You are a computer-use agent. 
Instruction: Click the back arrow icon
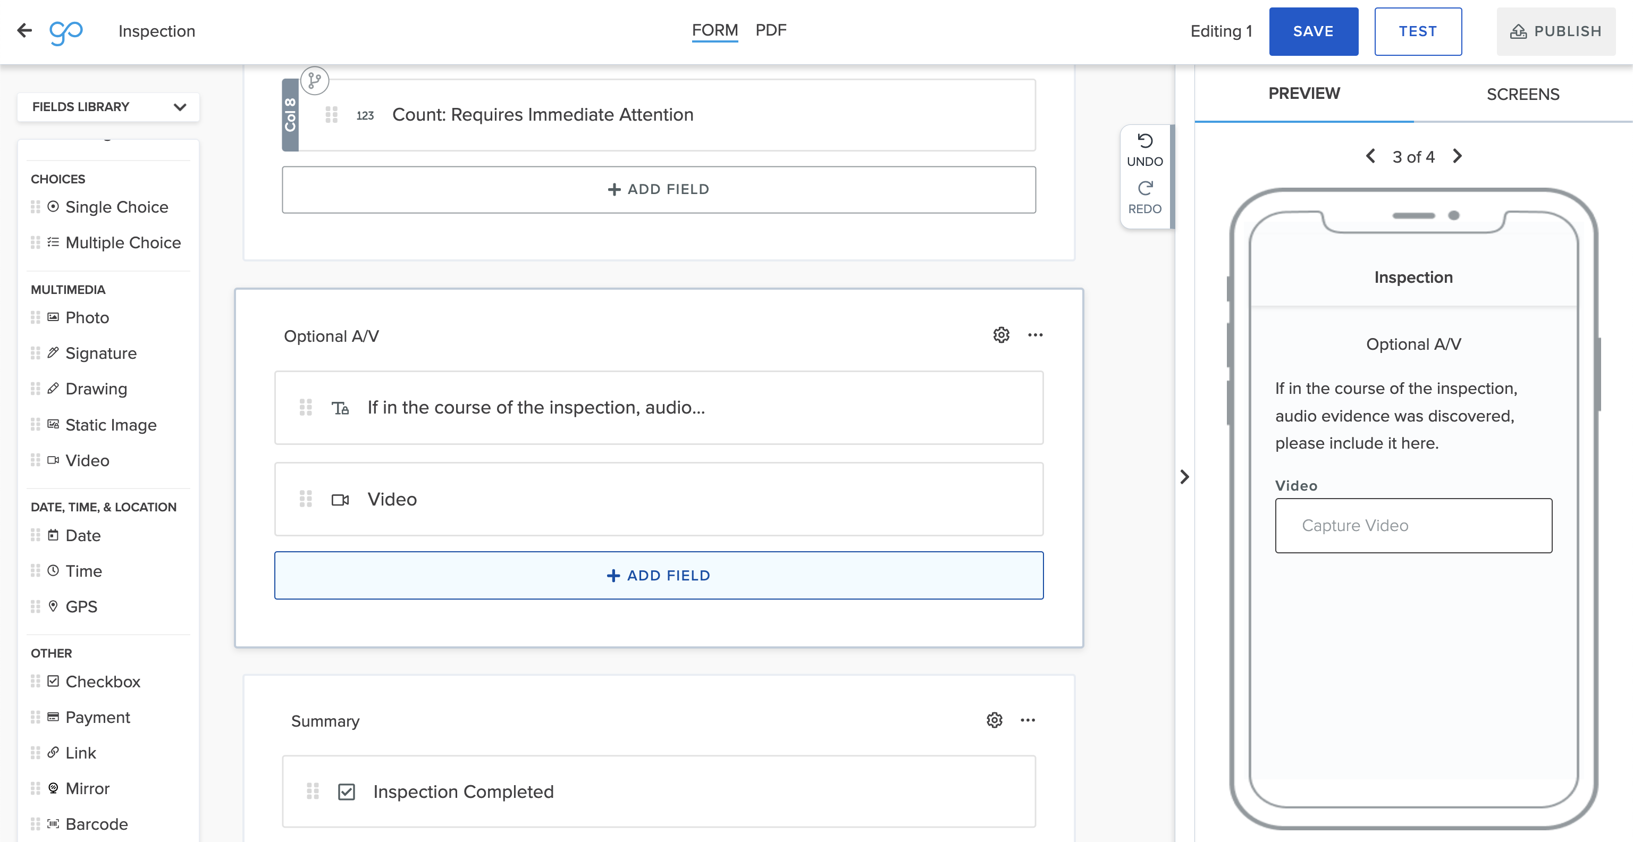click(25, 30)
